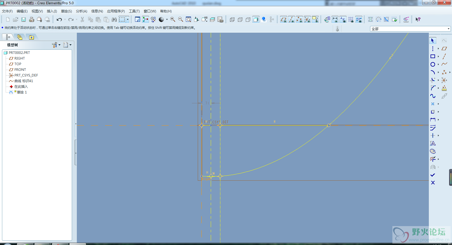Select the Rectangle sketch tool

click(x=433, y=56)
